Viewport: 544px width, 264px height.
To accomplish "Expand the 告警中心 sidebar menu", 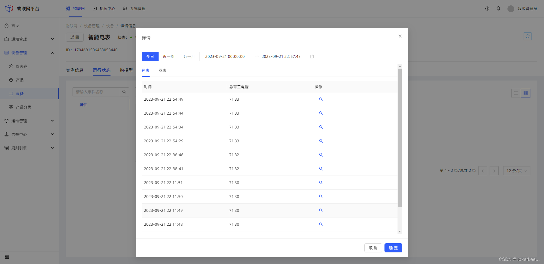I will [x=29, y=134].
